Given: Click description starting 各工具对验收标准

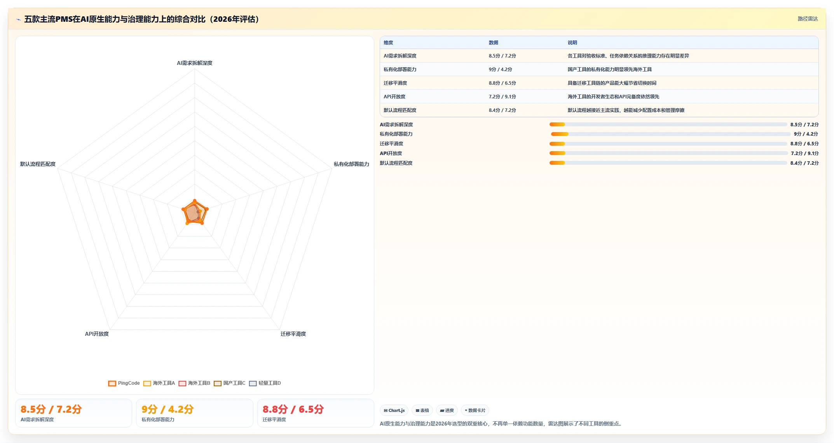Looking at the screenshot, I should click(x=628, y=56).
